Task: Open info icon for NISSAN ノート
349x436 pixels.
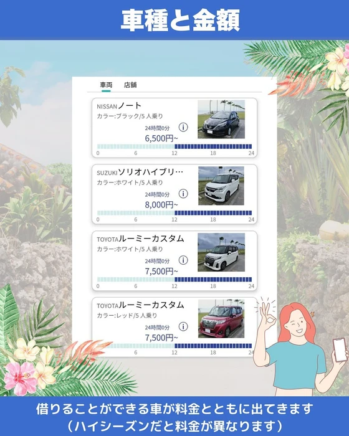Action: pos(183,127)
